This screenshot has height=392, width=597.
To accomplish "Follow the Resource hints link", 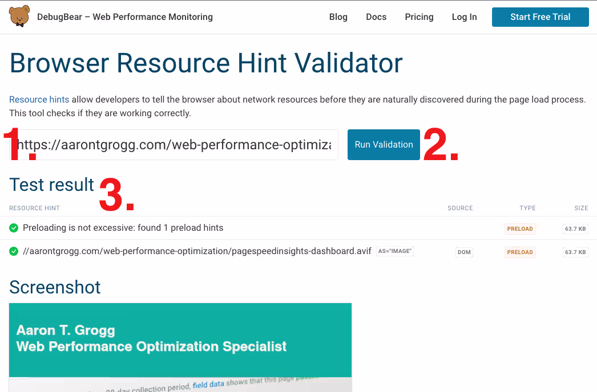I will 39,100.
